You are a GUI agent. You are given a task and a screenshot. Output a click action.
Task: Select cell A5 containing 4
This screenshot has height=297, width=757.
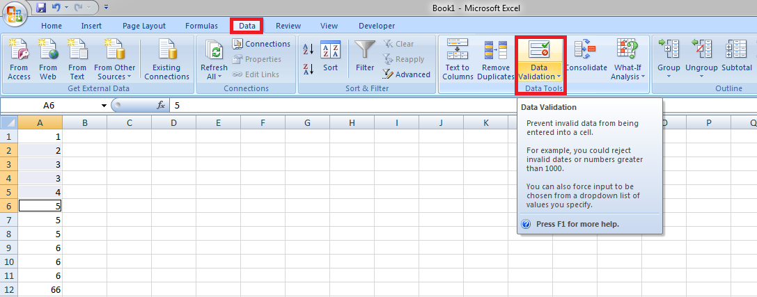tap(40, 193)
